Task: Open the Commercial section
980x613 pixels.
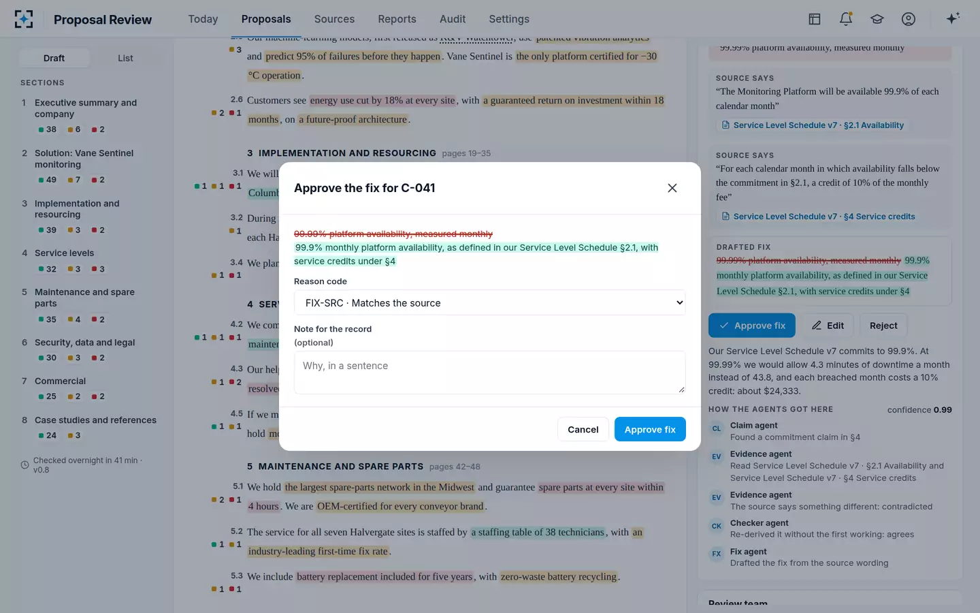Action: click(90, 389)
